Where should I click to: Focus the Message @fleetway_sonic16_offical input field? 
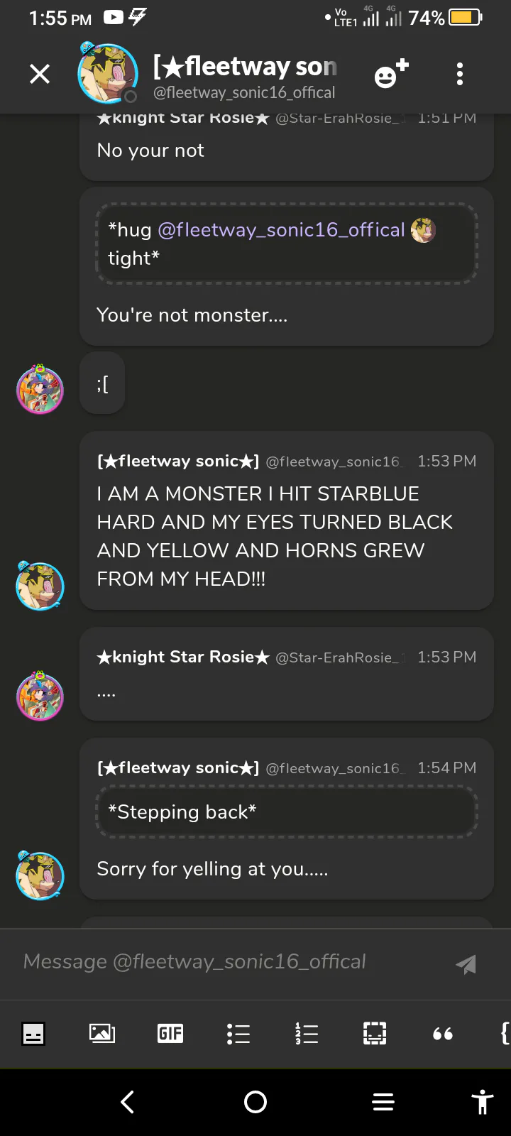(227, 962)
